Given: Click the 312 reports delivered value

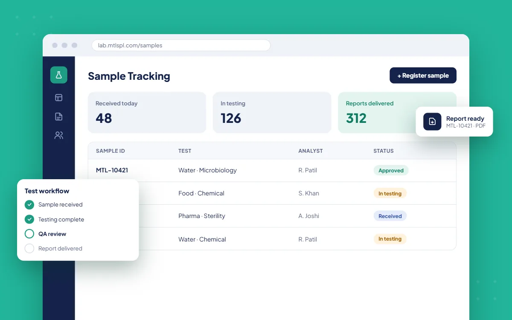Looking at the screenshot, I should click(356, 118).
